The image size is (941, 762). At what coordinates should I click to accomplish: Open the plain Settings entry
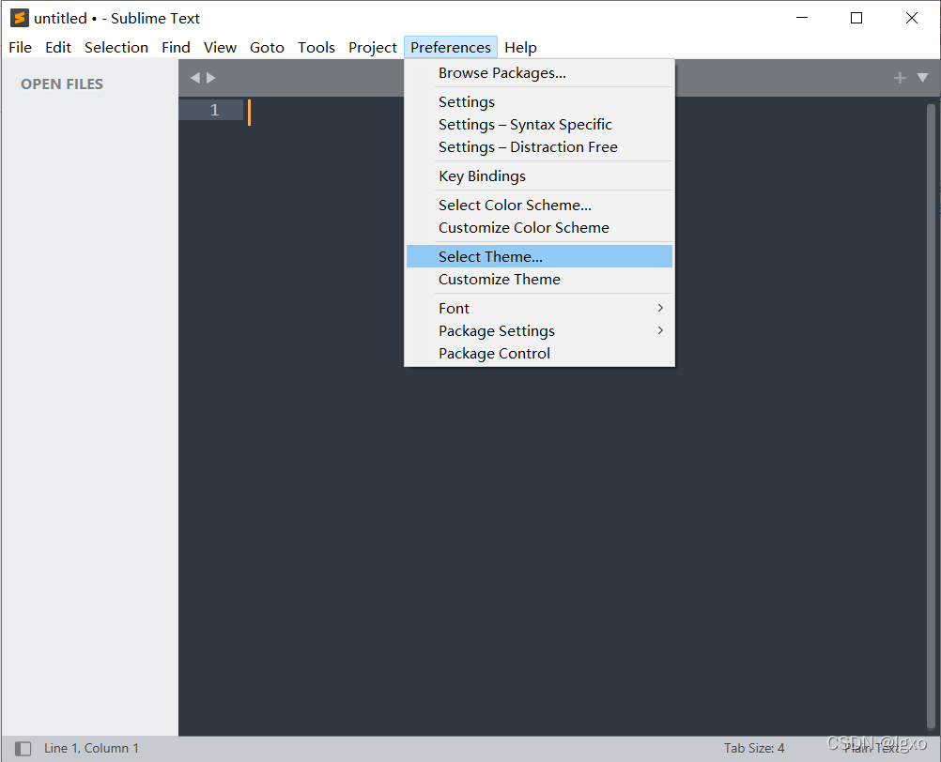coord(539,102)
